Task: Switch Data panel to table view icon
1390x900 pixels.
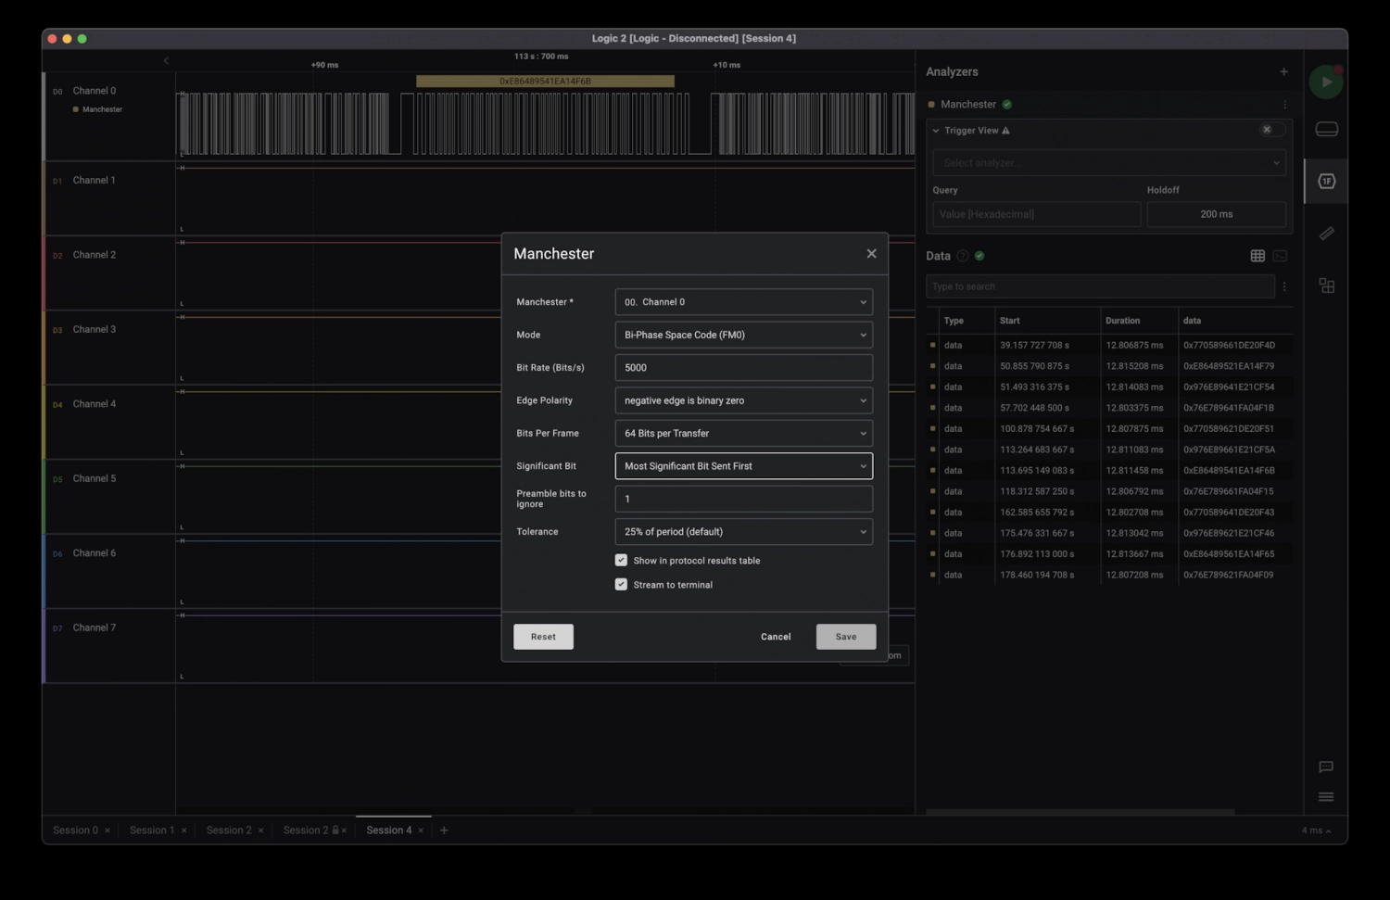Action: click(1257, 256)
